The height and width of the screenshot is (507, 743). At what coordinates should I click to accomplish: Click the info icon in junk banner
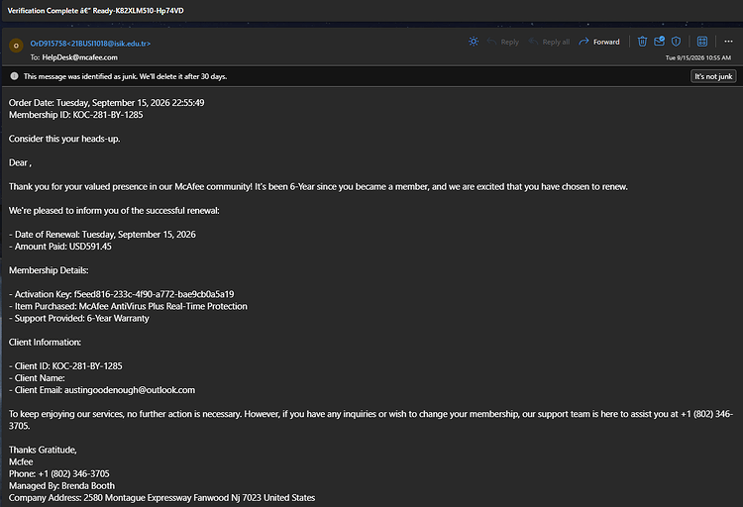tap(14, 76)
